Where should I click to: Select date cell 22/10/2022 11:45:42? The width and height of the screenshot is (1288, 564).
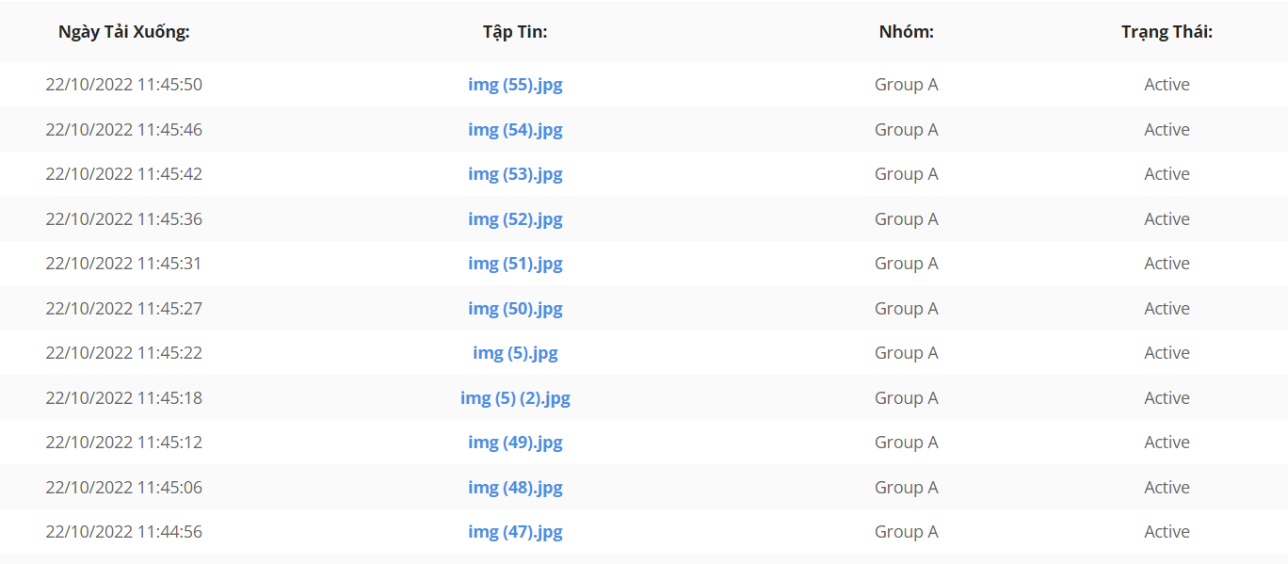coord(124,174)
